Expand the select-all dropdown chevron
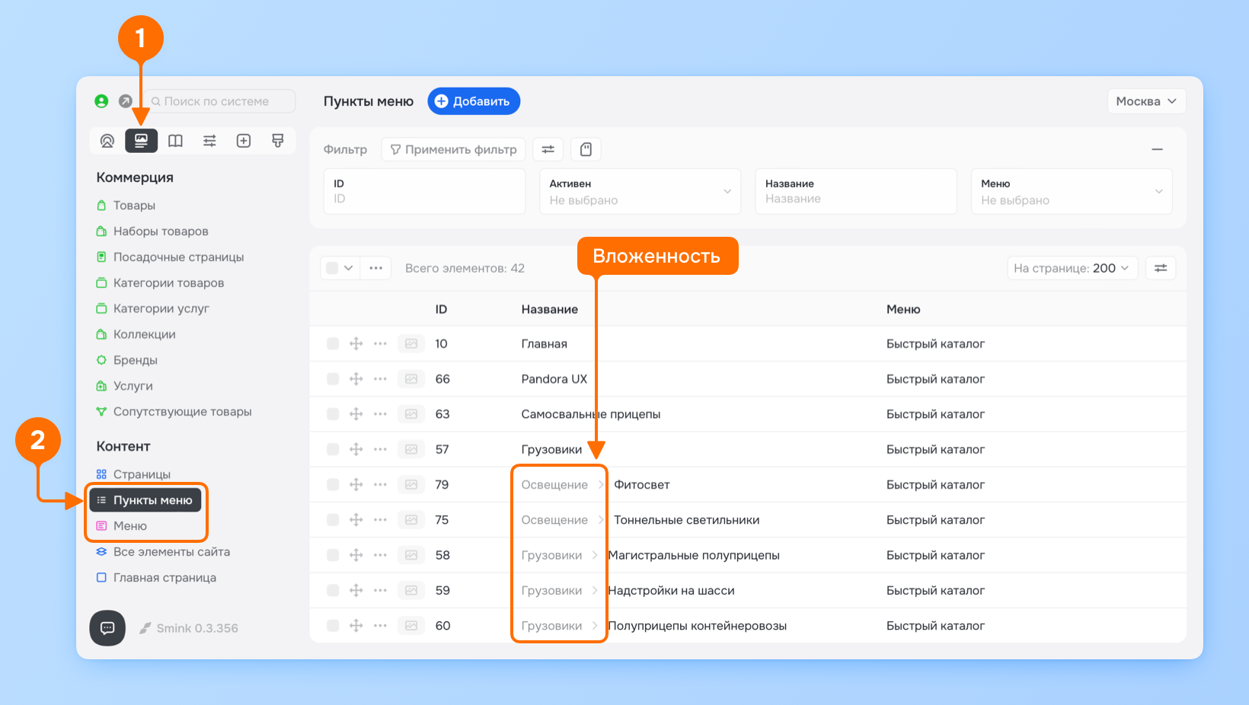This screenshot has width=1249, height=705. 349,268
